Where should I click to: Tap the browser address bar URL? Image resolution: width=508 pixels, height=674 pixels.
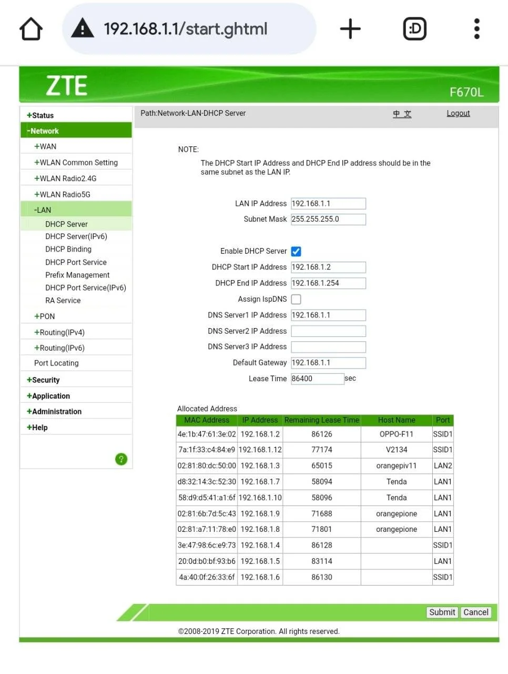186,29
